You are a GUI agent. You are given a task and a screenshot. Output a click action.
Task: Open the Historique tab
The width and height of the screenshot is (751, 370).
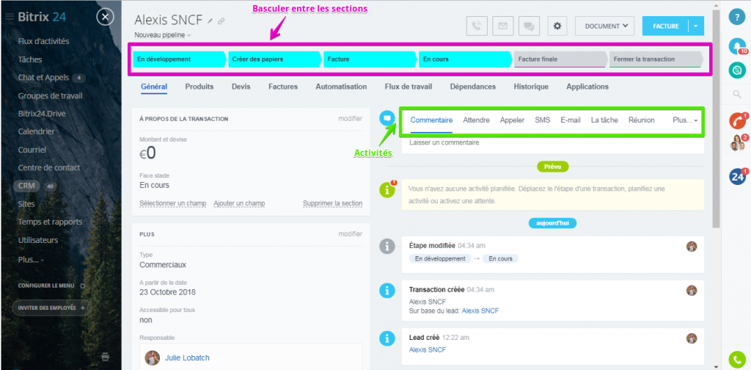tap(531, 87)
